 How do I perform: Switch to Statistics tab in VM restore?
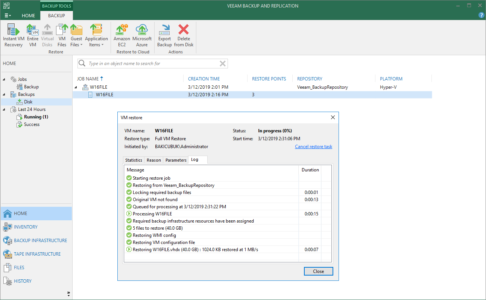134,160
